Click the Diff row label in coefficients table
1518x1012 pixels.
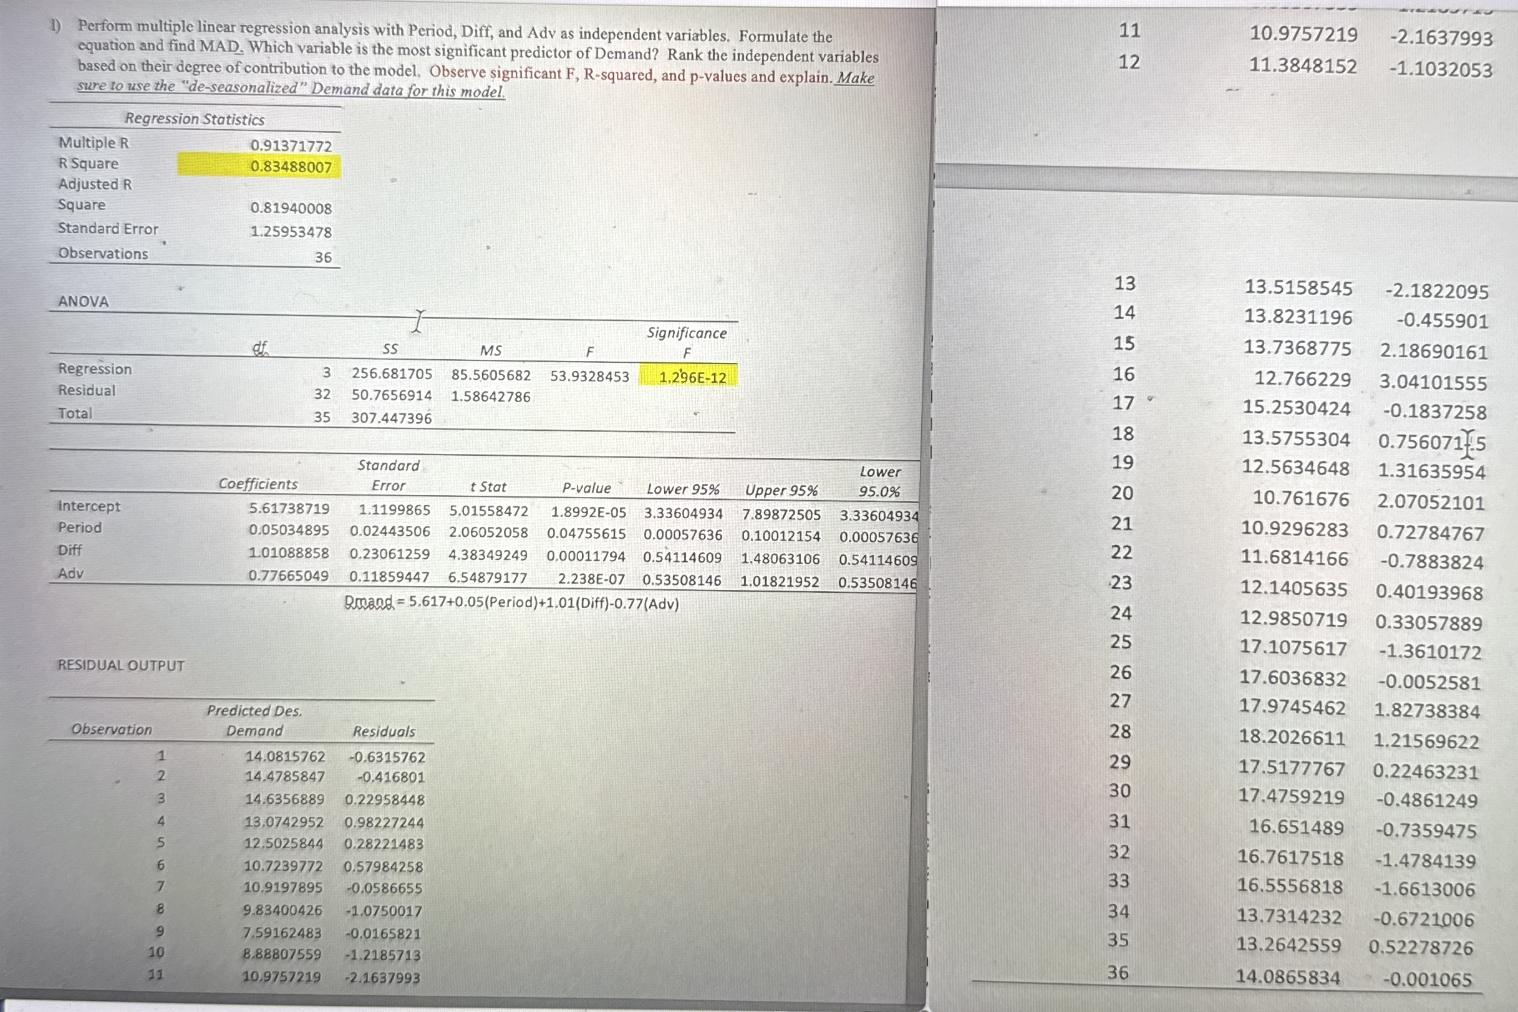(x=70, y=550)
